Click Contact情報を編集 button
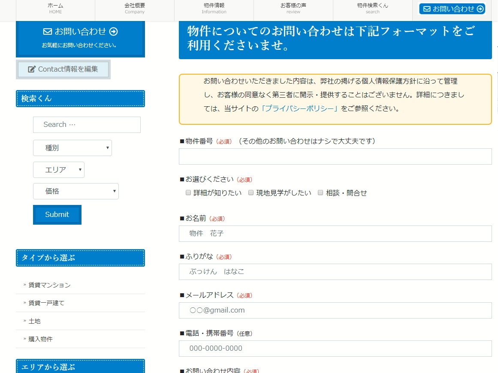 click(63, 69)
